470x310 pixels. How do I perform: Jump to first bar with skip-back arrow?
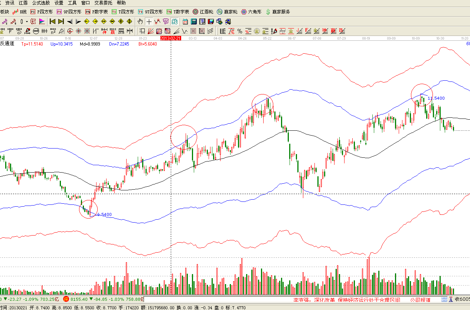[x=52, y=21]
